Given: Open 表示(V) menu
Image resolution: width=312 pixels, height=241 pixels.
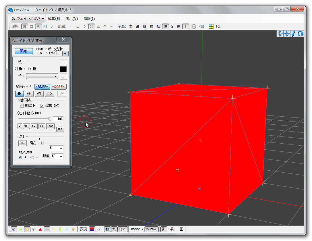Looking at the screenshot, I should [x=72, y=18].
